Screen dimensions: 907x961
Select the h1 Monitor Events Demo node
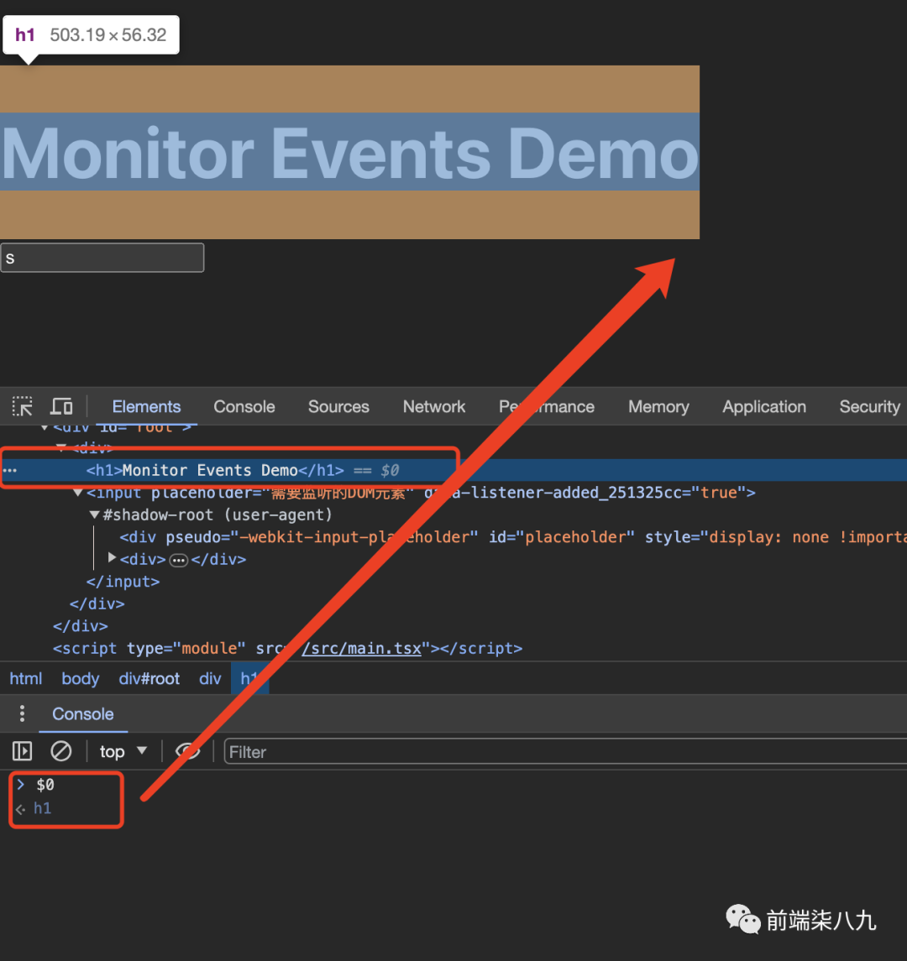215,470
